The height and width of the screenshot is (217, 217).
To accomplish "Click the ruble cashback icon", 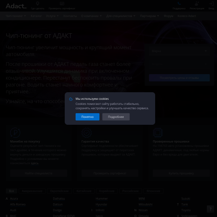I will click(15, 133).
